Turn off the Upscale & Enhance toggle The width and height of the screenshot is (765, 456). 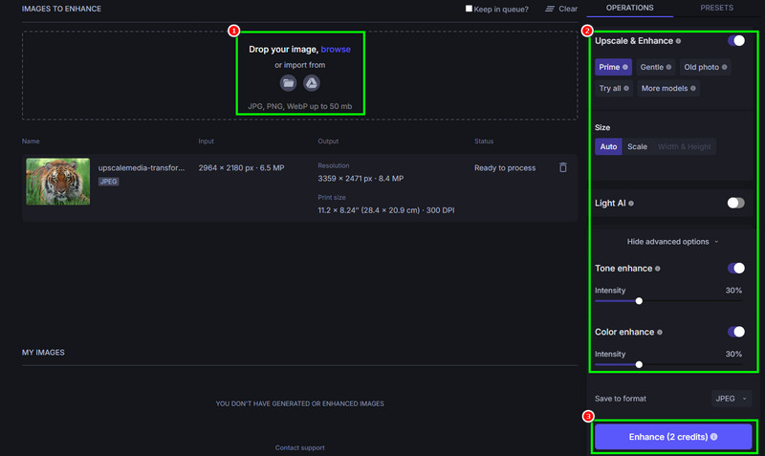coord(736,40)
